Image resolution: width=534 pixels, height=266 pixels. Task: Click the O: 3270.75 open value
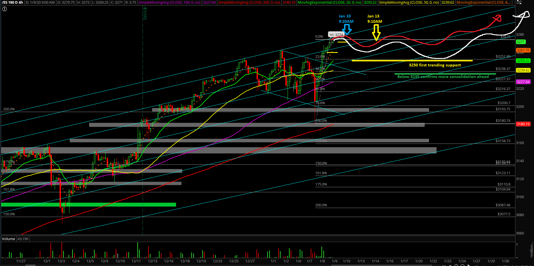tap(66, 3)
